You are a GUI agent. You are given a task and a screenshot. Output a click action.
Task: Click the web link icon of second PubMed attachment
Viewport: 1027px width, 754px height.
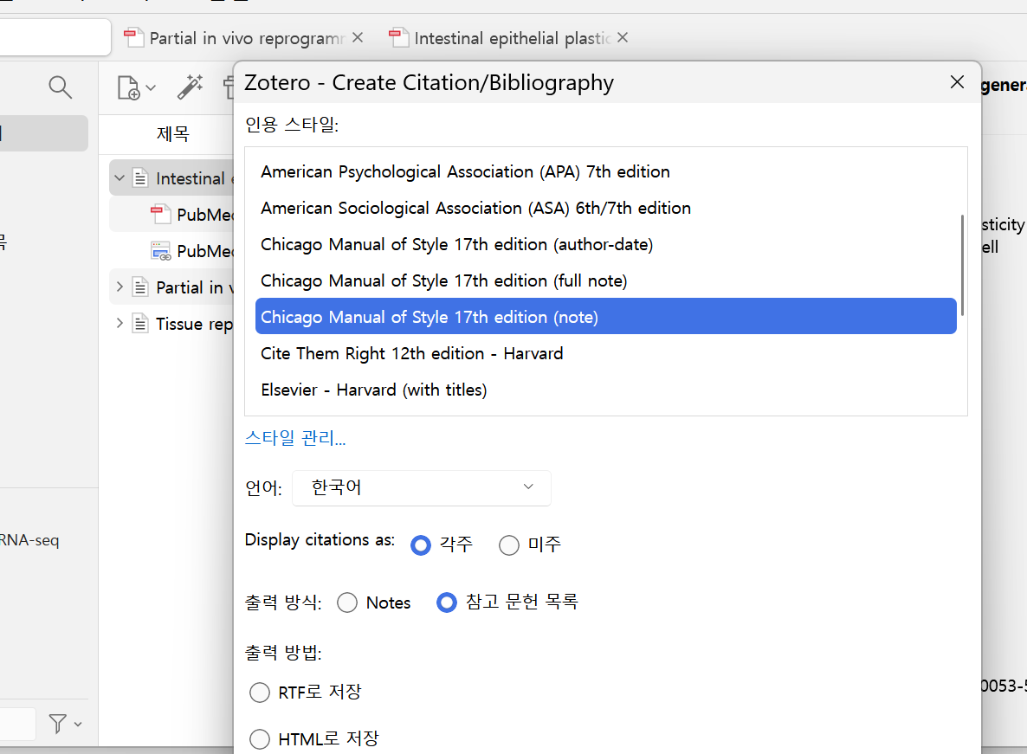click(160, 251)
